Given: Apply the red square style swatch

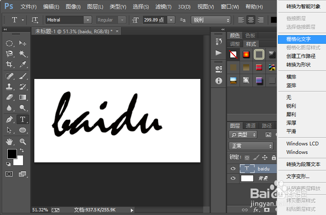Looking at the screenshot, I should point(246,55).
